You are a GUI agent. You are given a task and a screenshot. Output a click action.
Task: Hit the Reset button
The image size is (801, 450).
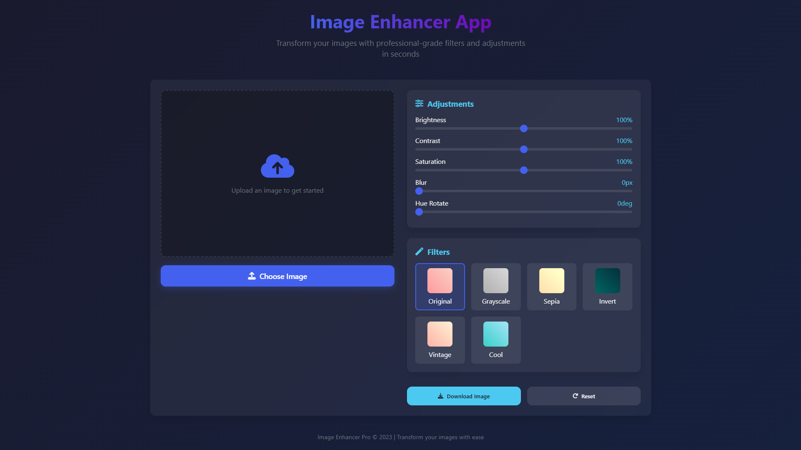584,396
